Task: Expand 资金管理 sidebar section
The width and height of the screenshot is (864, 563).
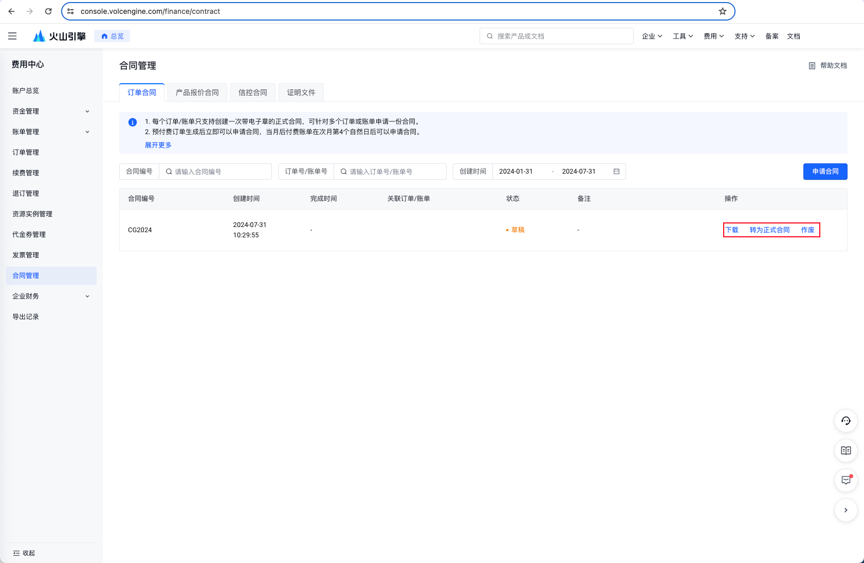Action: coord(50,111)
